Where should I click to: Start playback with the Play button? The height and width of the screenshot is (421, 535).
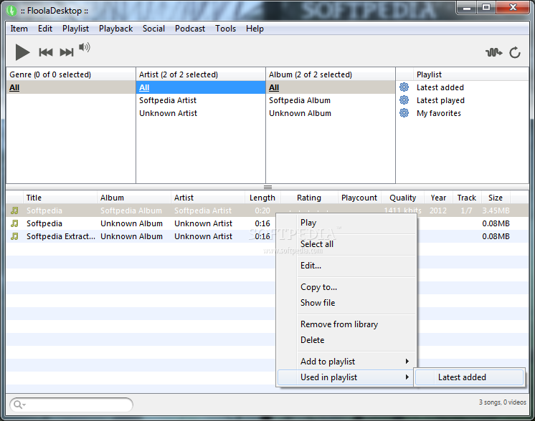(x=22, y=52)
